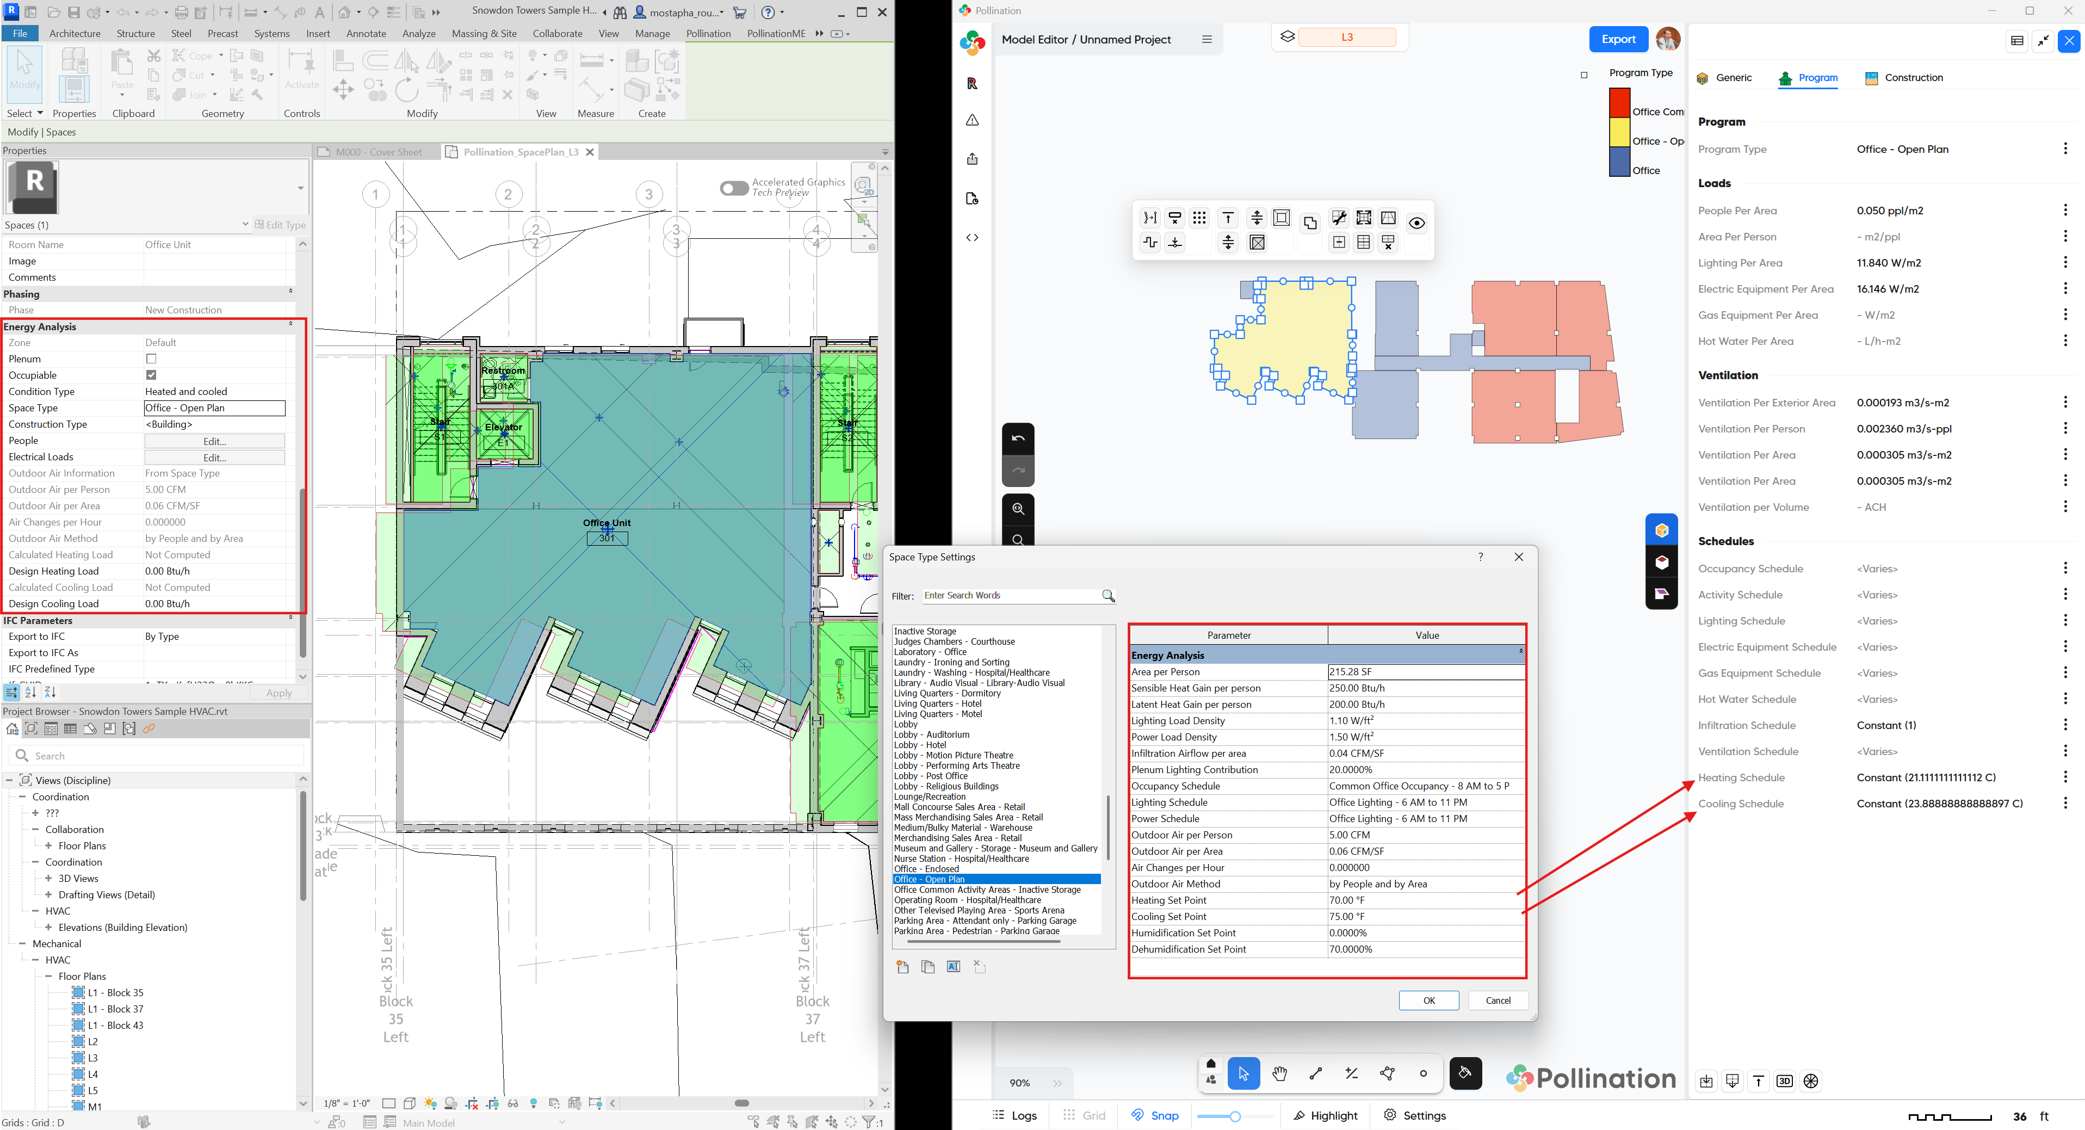Click the eye visibility icon in toolbar

click(x=1416, y=224)
